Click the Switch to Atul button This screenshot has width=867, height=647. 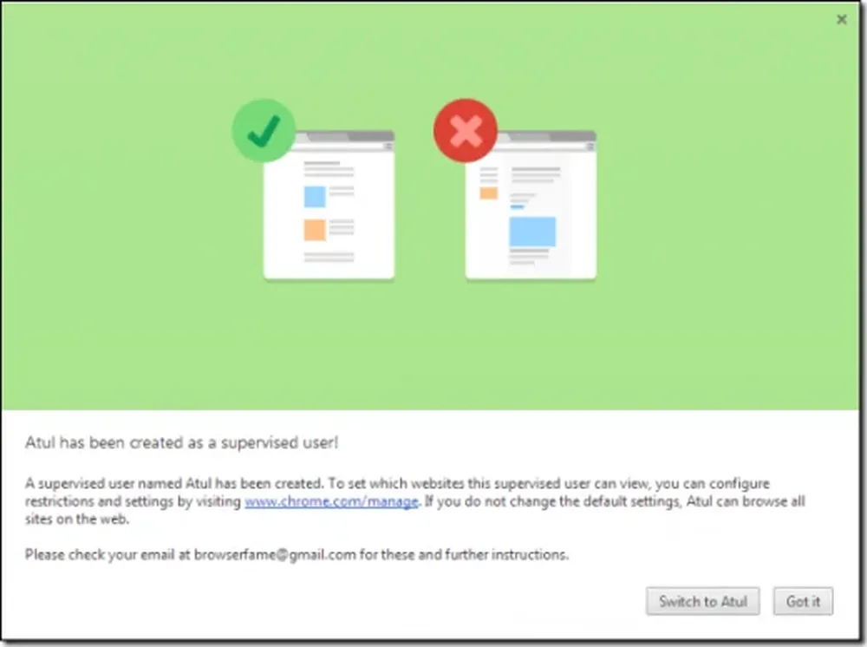coord(702,601)
